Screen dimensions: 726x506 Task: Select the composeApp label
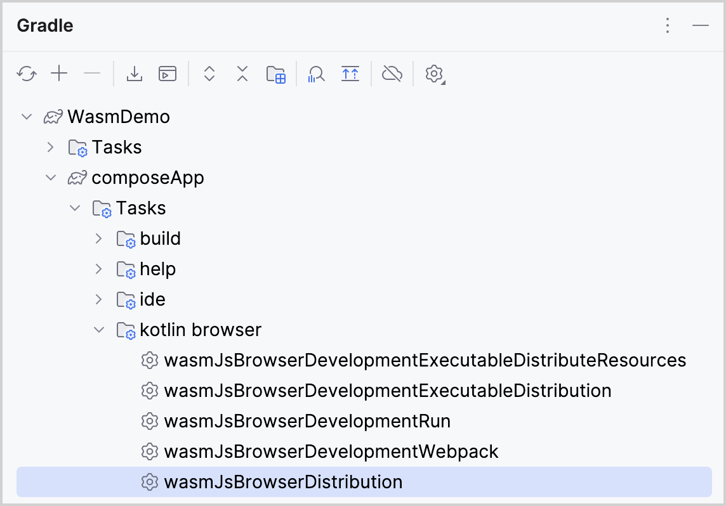pyautogui.click(x=148, y=178)
